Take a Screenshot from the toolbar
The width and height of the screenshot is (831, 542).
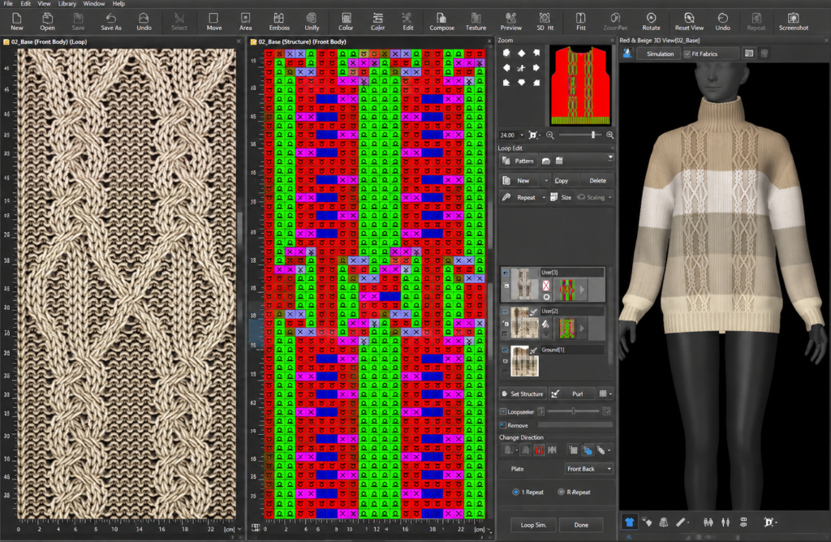point(794,22)
